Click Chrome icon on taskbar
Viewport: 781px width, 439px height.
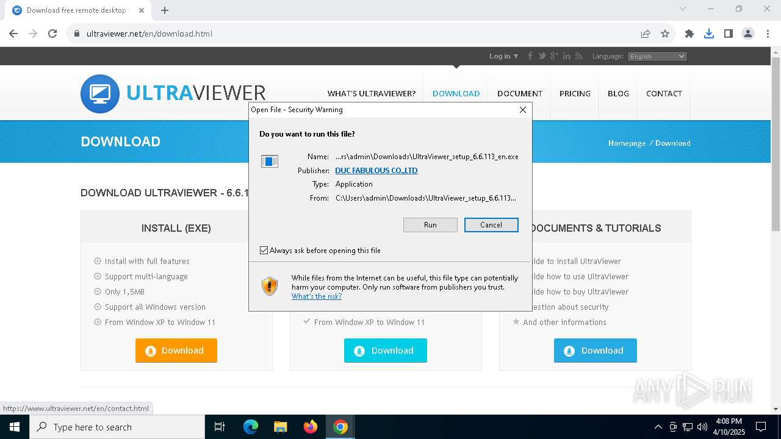click(x=340, y=427)
